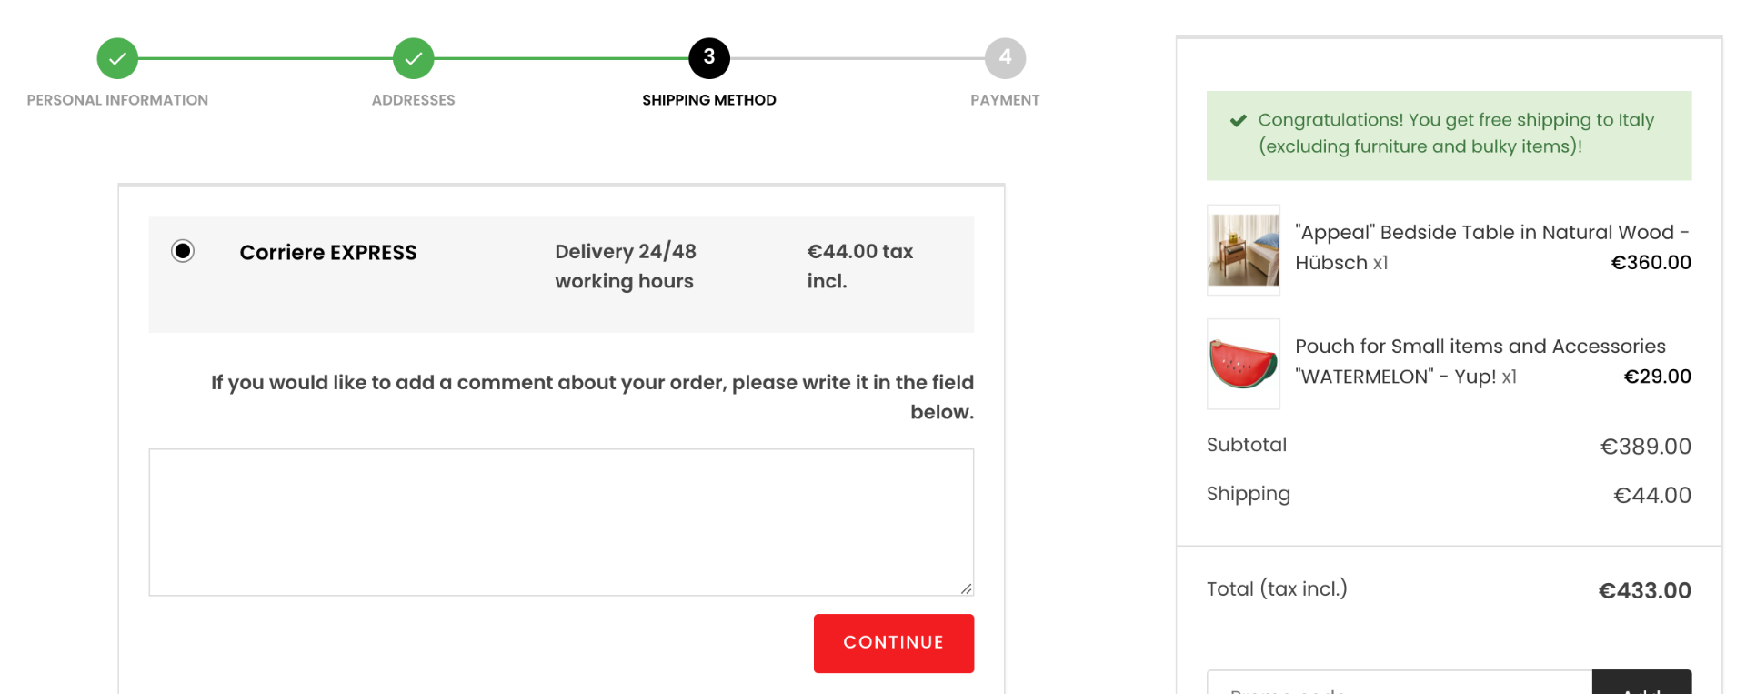Click the Shipping Method step label

709,100
